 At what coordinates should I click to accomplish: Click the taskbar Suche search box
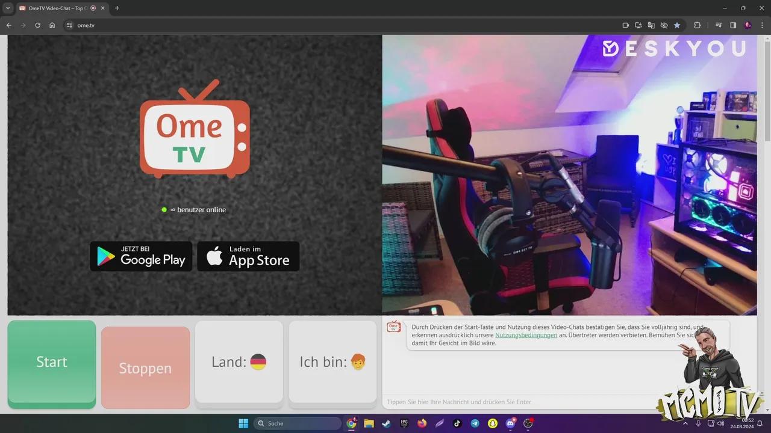pyautogui.click(x=298, y=423)
